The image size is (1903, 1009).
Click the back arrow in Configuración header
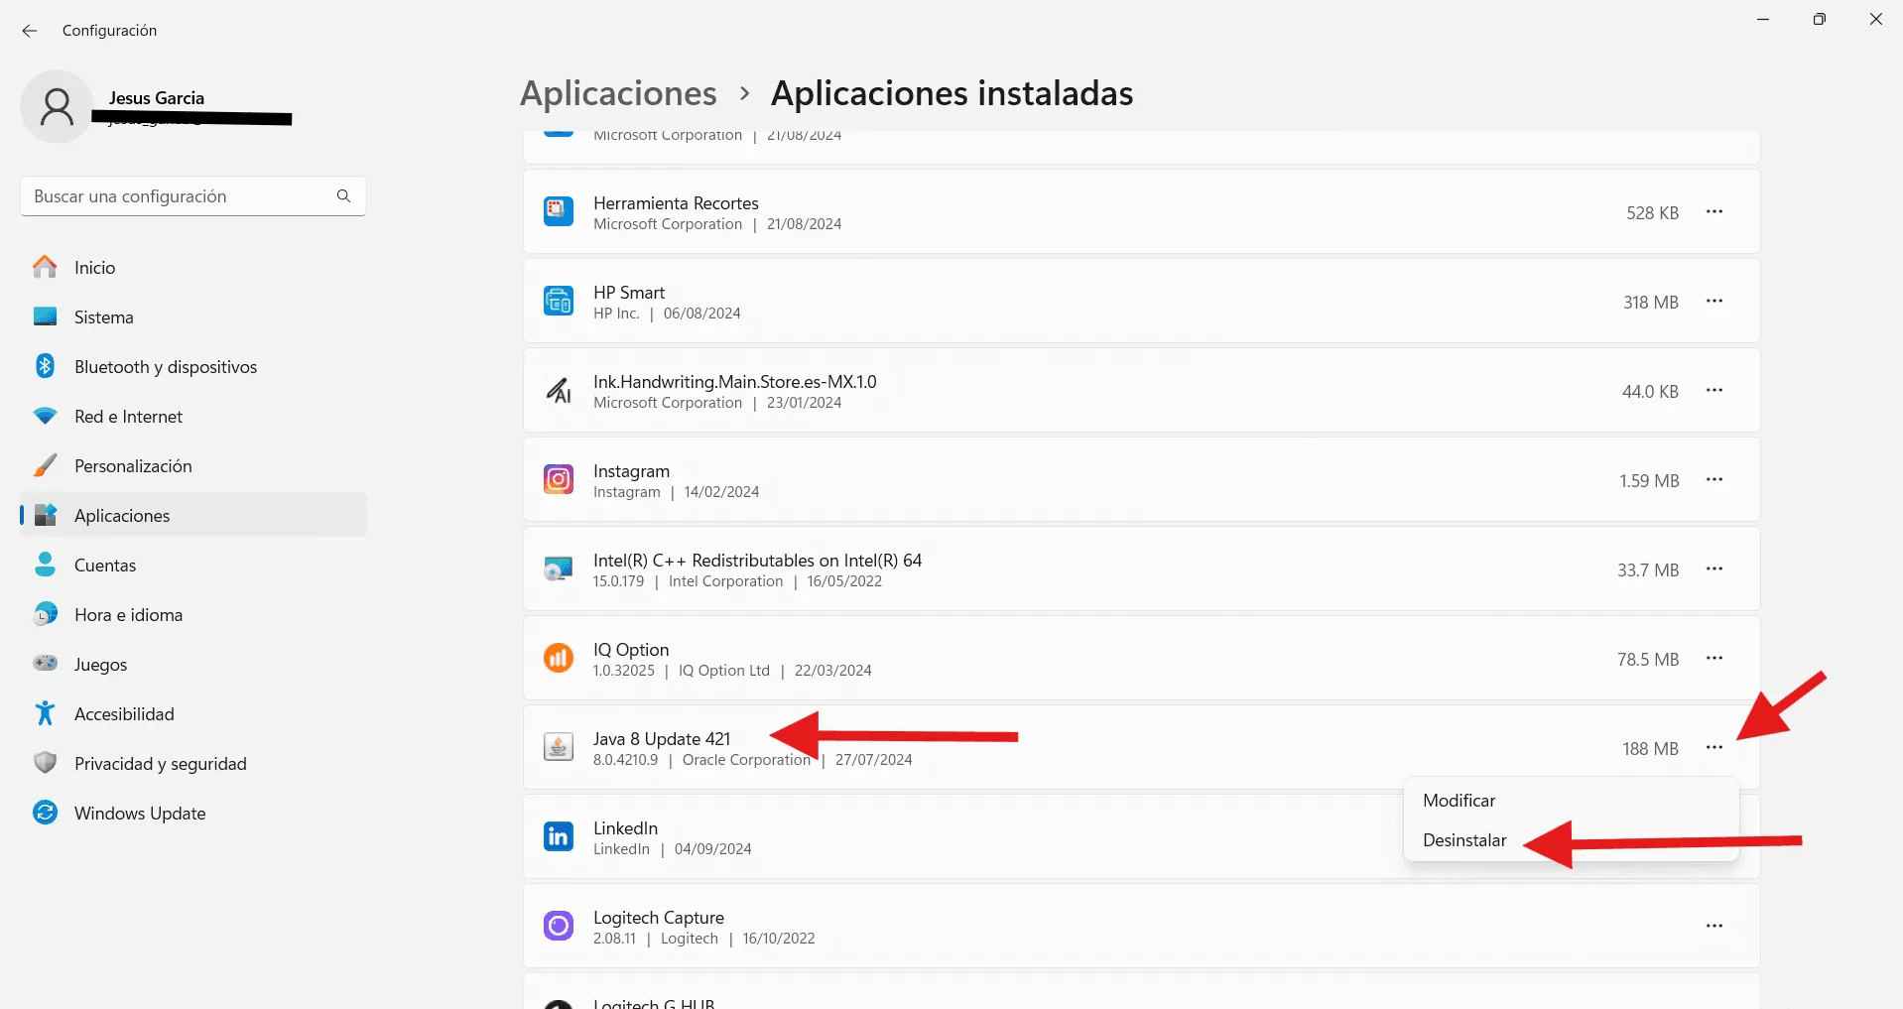30,31
